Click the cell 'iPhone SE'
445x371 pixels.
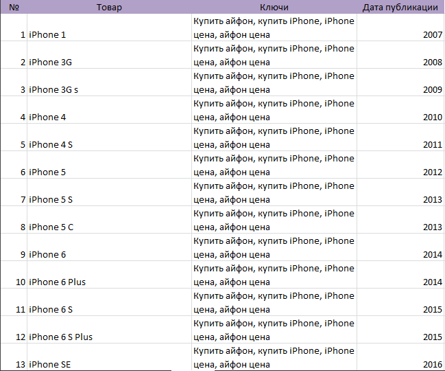point(109,357)
